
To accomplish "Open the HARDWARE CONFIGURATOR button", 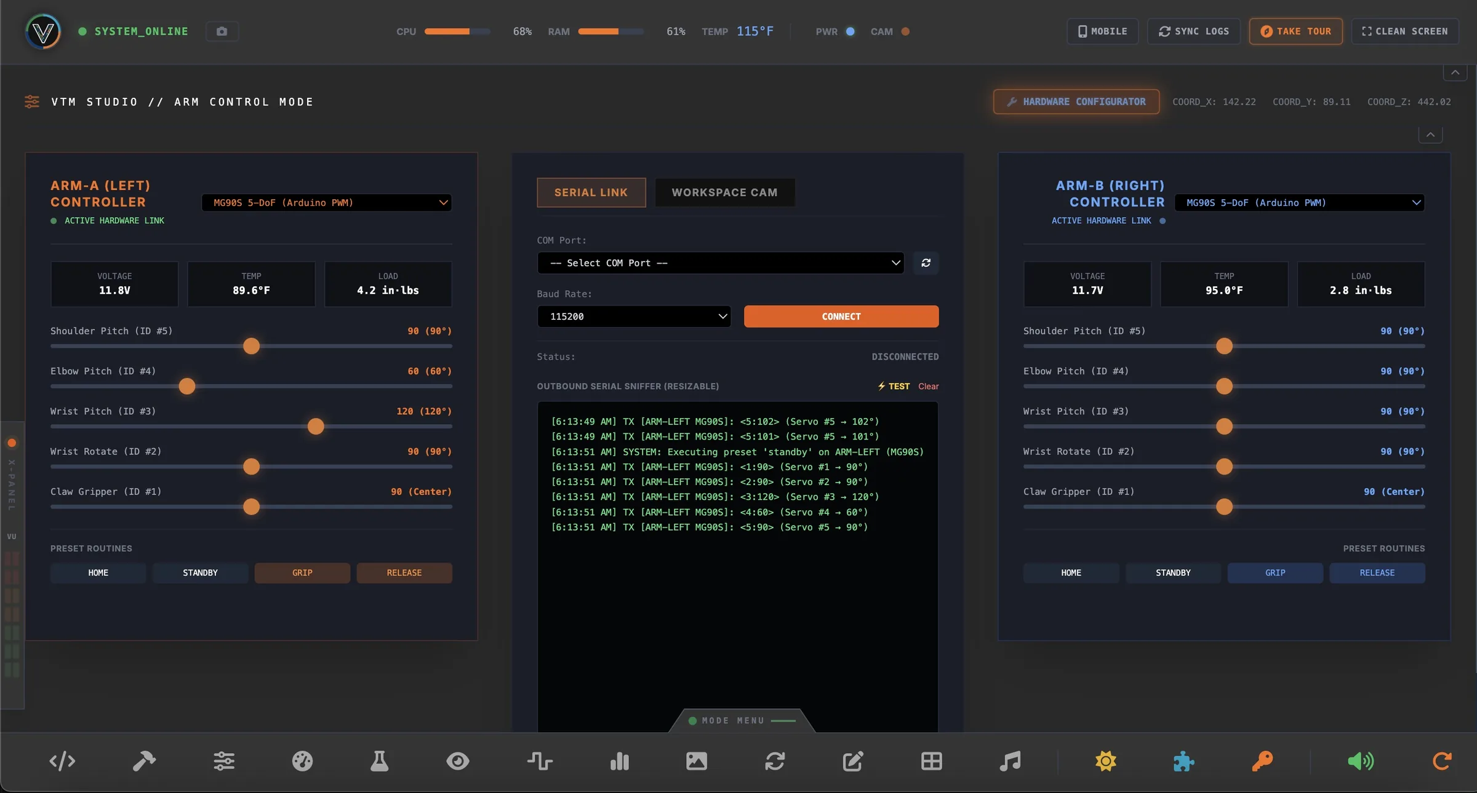I will pyautogui.click(x=1076, y=101).
